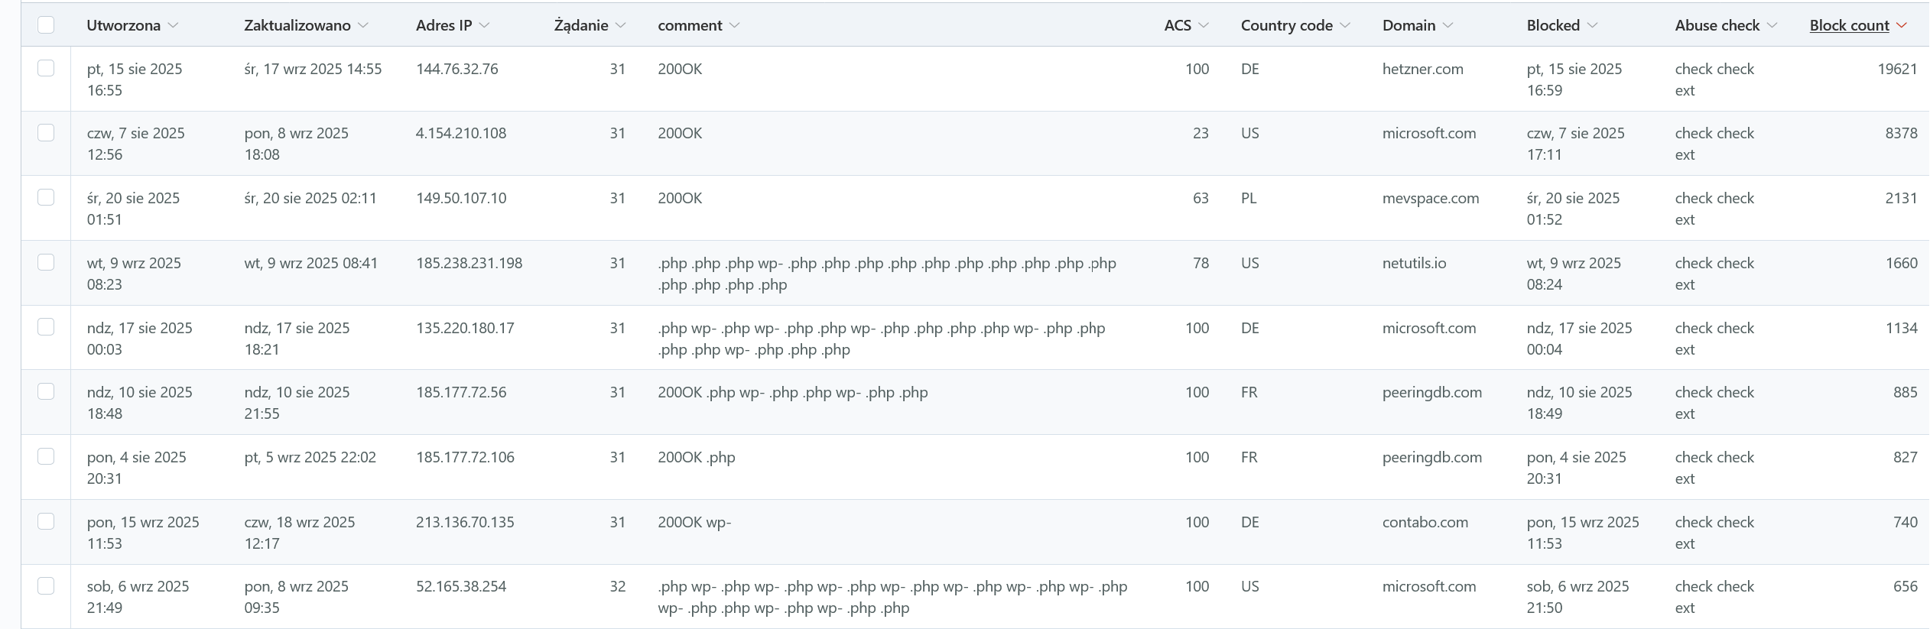Click the hetzner.com domain cell
1930x629 pixels.
point(1422,70)
